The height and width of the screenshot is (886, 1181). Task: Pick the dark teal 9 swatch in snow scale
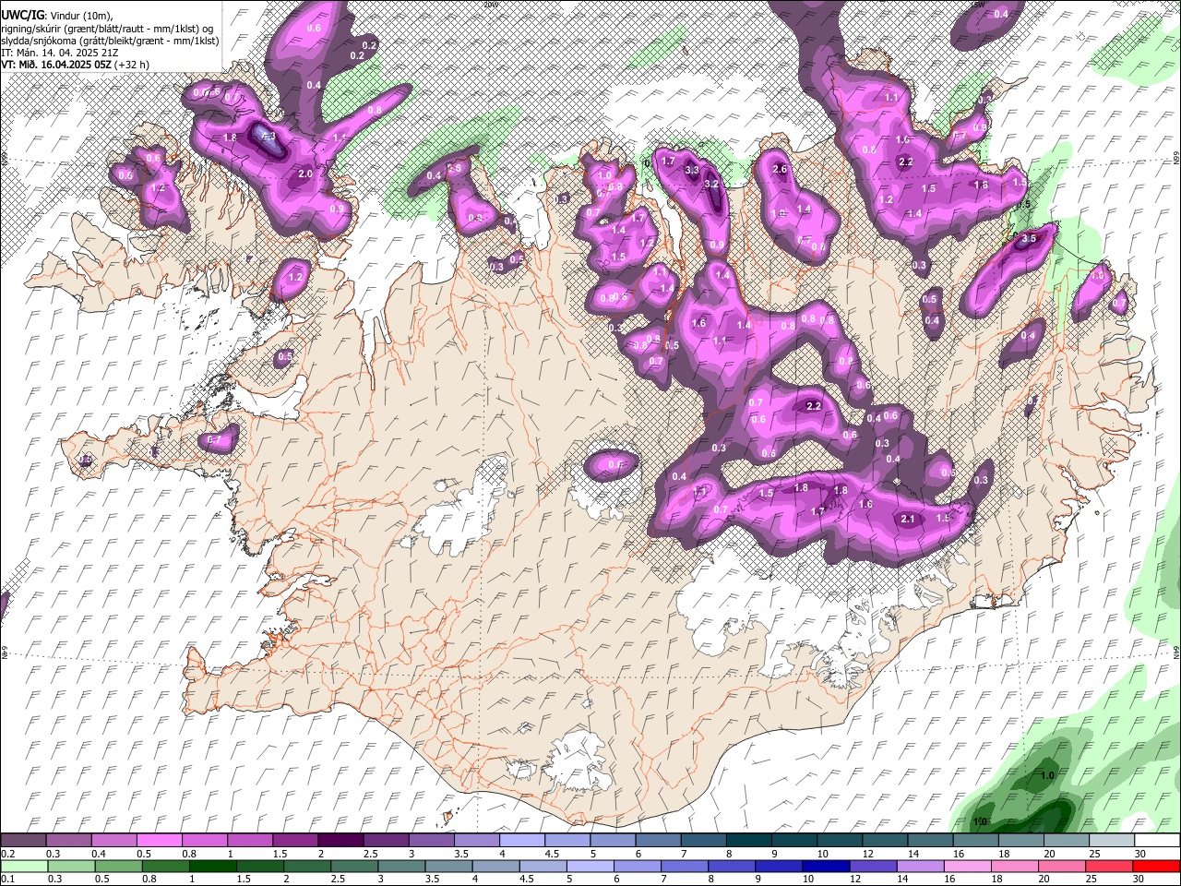793,841
